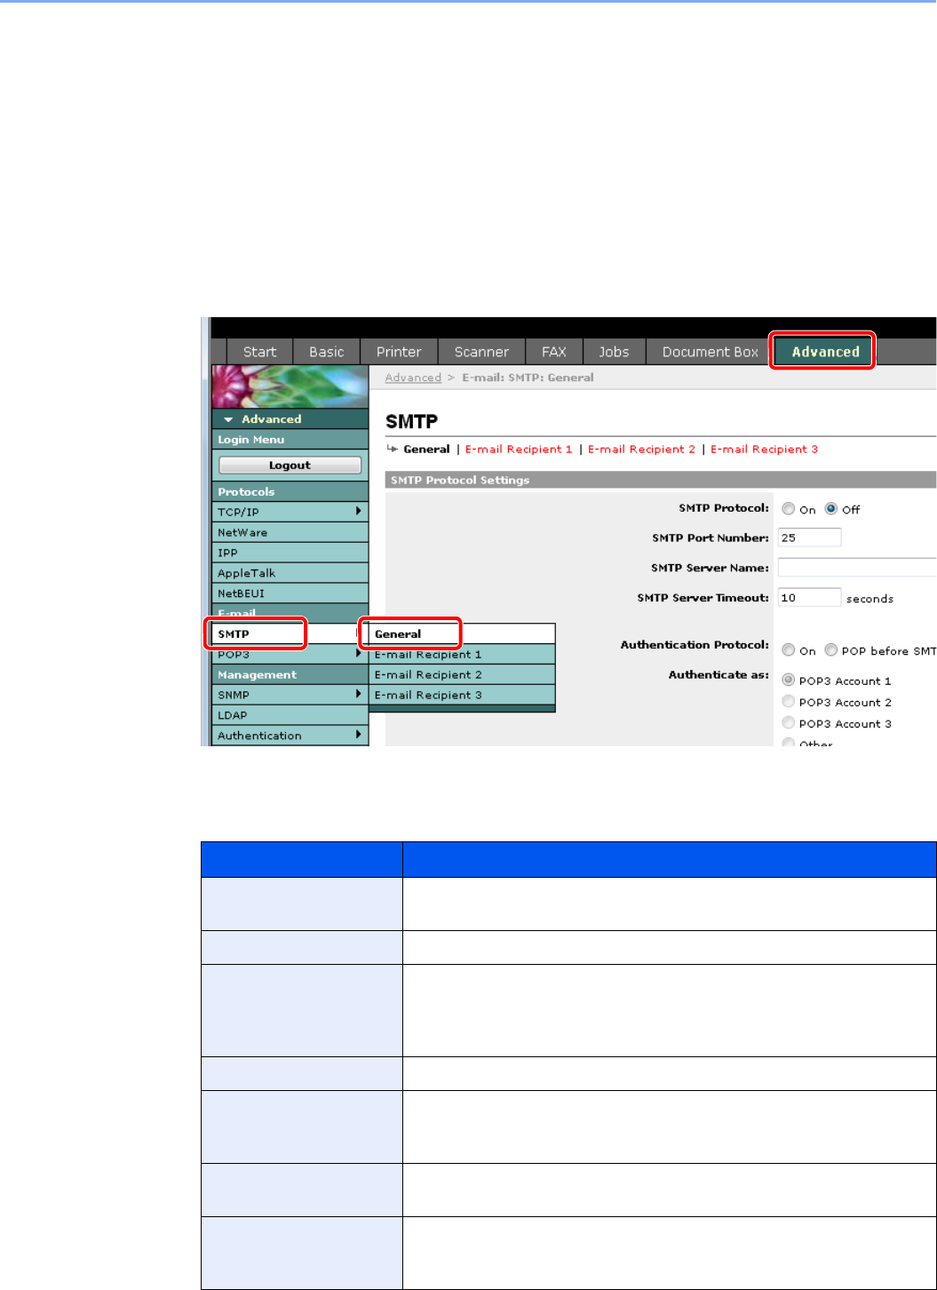Viewport: 937px width, 1290px height.
Task: Set Authentication Protocol to On
Action: (788, 650)
